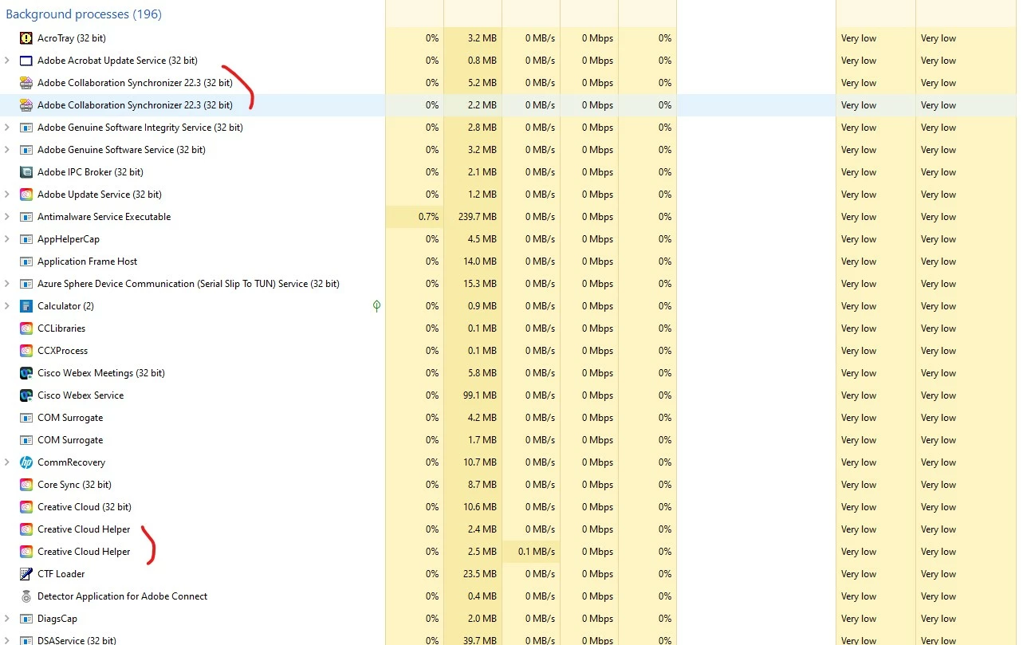Expand the CommRecovery process group

7,462
